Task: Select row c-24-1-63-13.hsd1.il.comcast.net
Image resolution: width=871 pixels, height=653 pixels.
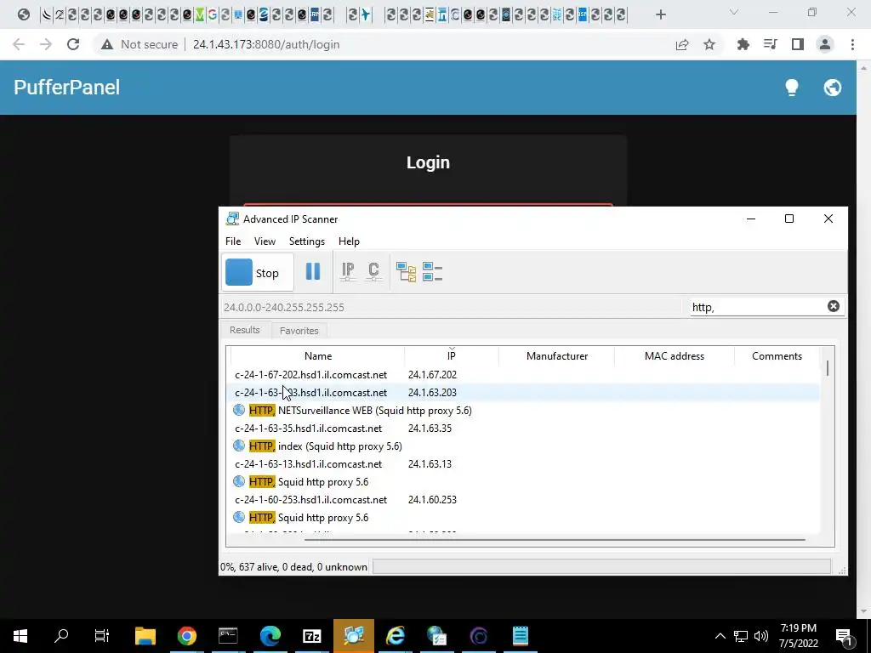Action: 525,463
